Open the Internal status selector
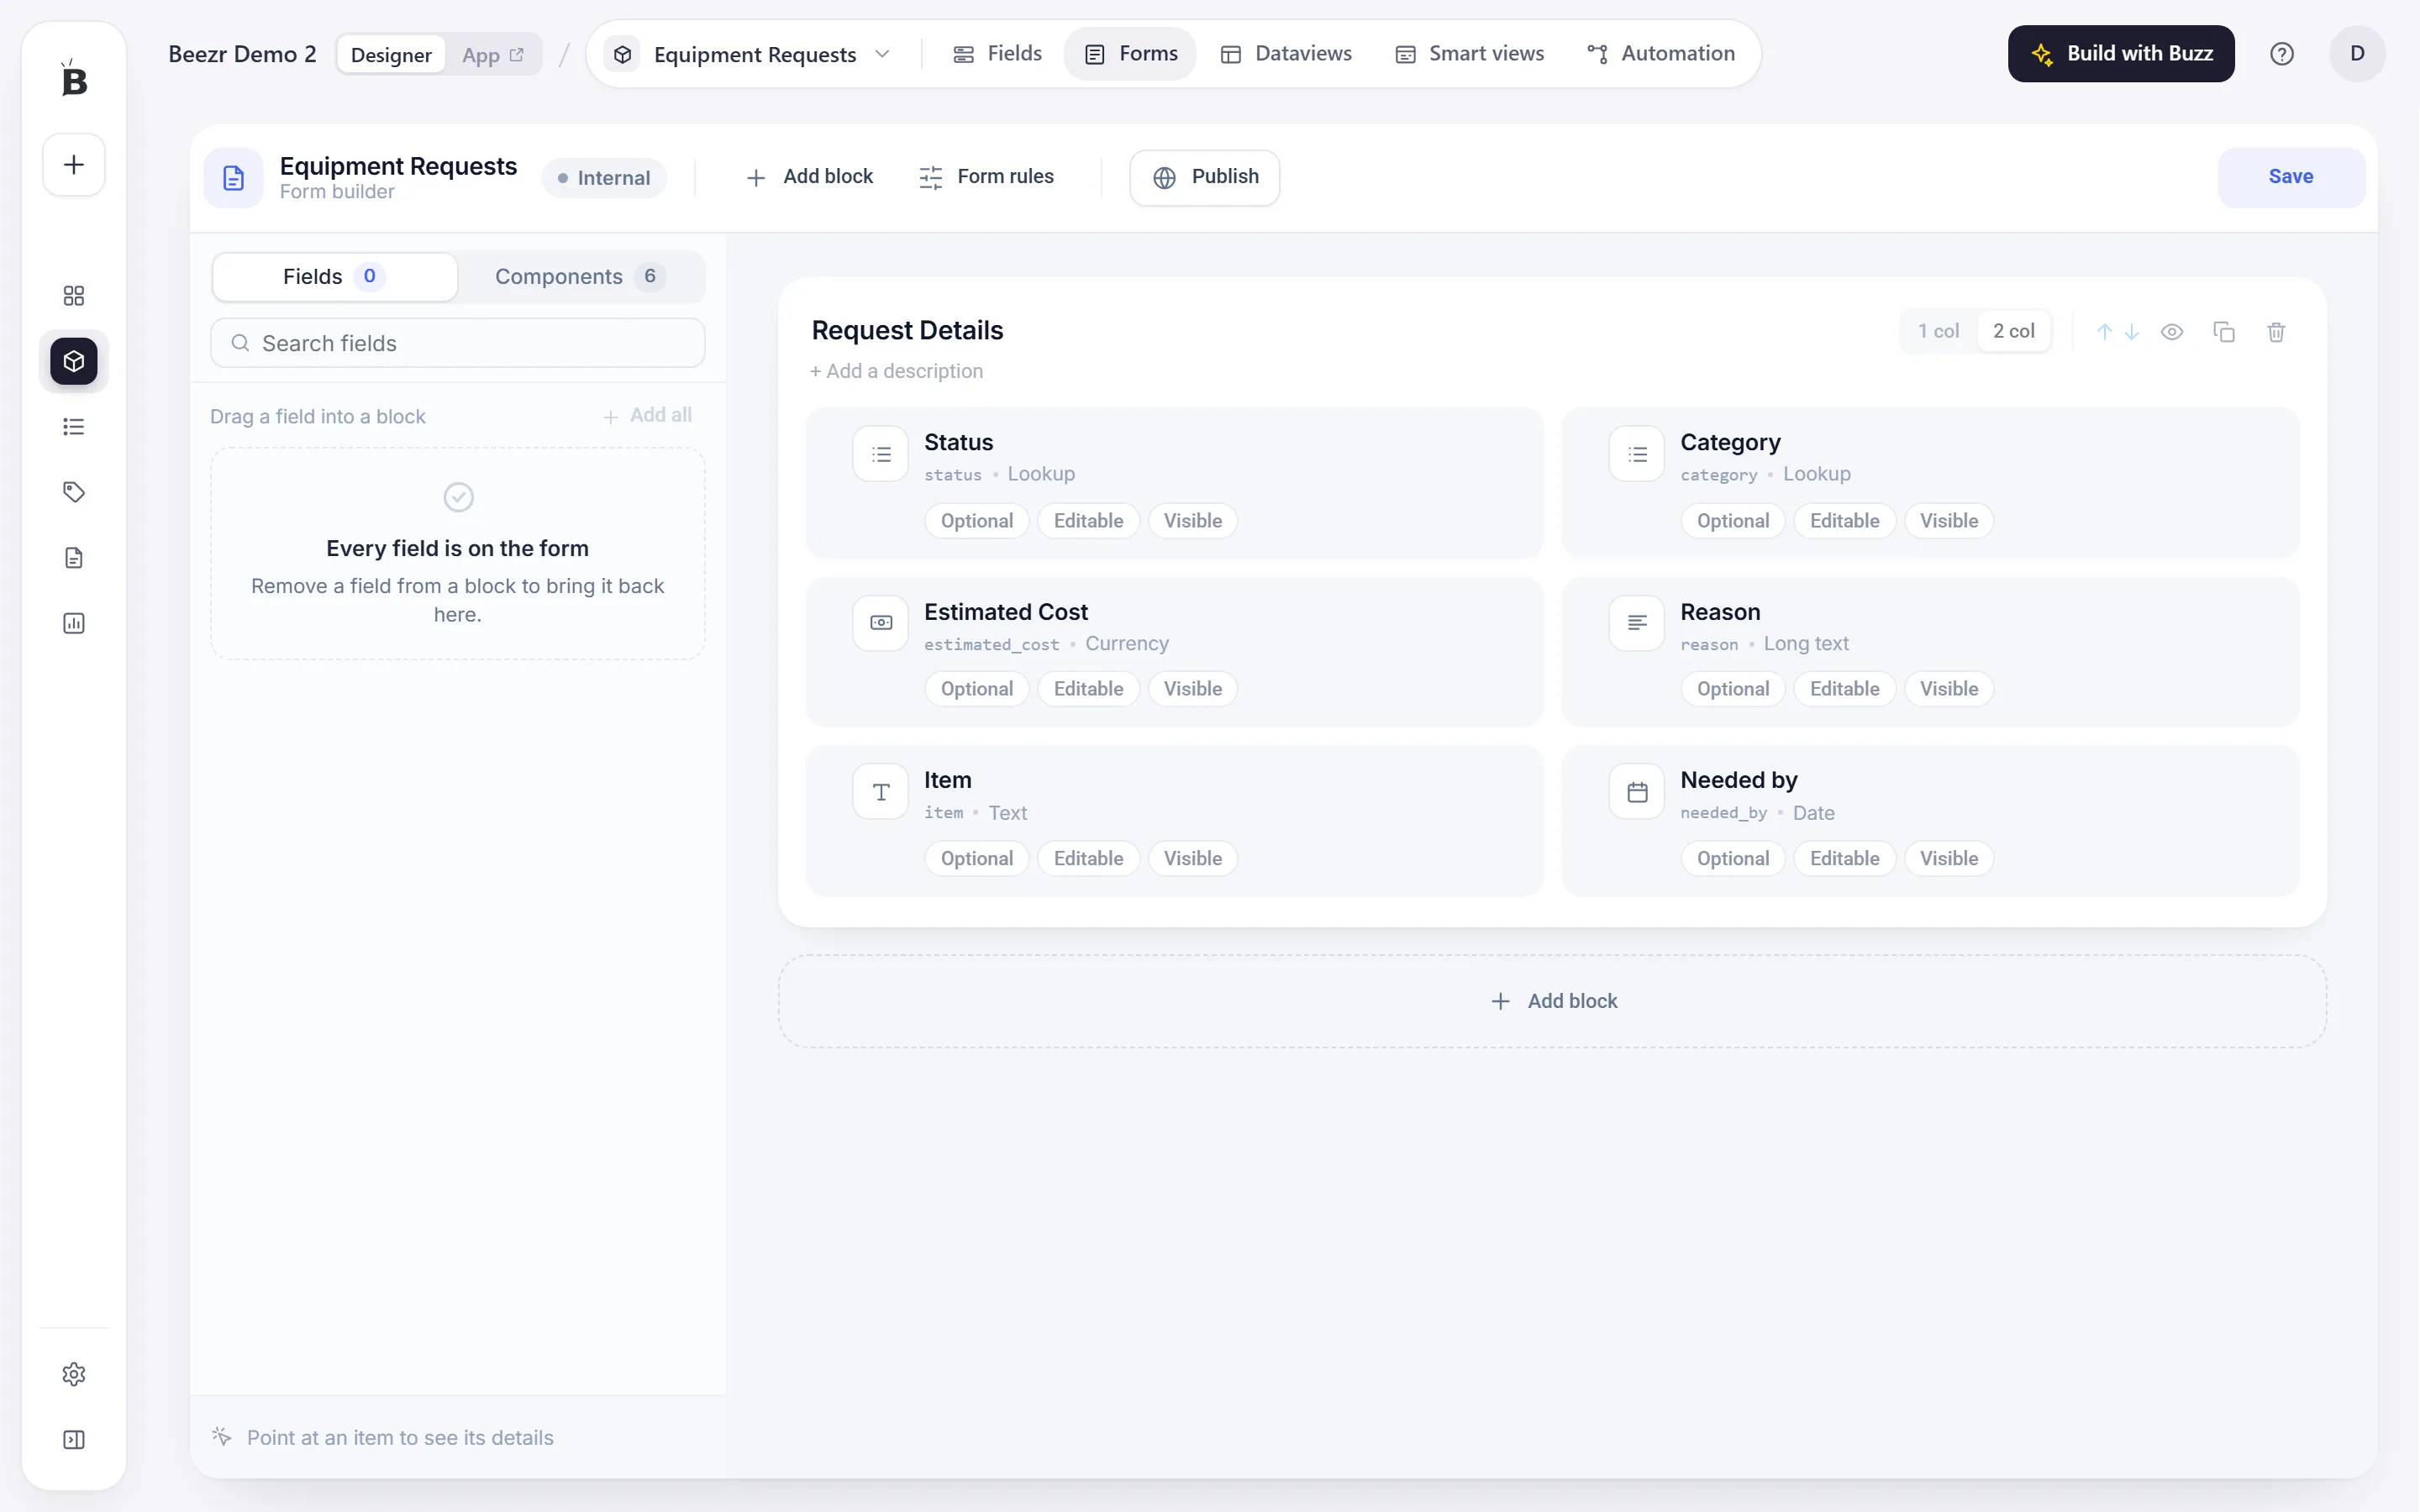 [x=604, y=178]
